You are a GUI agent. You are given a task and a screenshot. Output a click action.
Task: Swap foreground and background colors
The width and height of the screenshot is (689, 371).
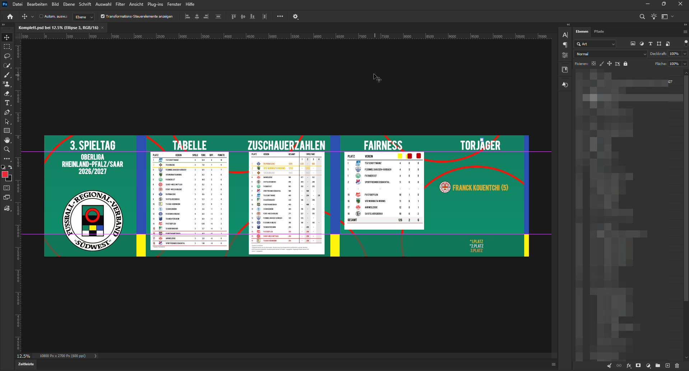point(10,167)
